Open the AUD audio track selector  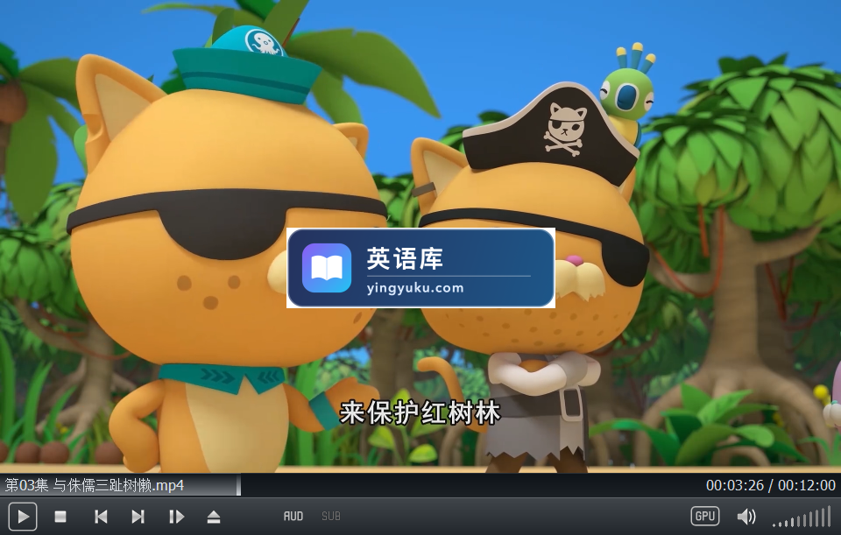click(x=293, y=517)
